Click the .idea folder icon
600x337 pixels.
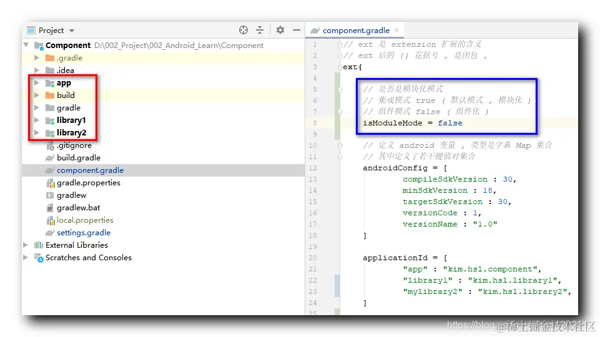tap(50, 70)
